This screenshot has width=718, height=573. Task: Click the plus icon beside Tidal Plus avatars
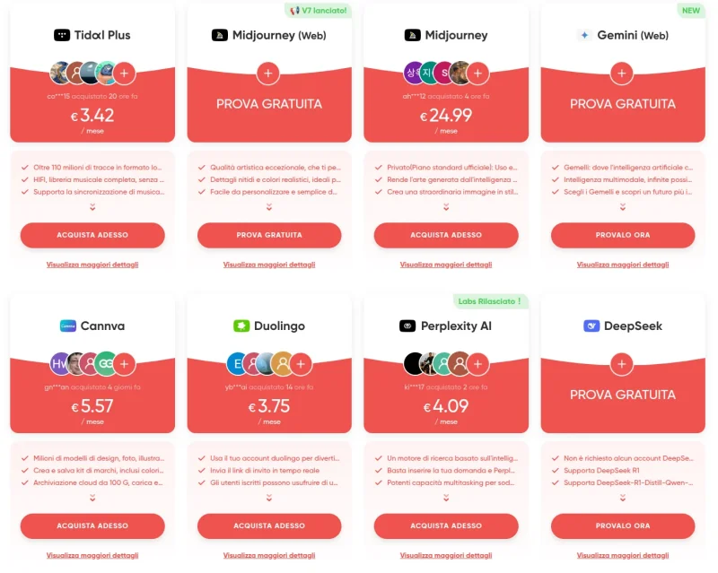point(125,73)
